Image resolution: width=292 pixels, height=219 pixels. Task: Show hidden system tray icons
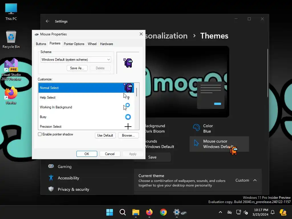(x=220, y=212)
